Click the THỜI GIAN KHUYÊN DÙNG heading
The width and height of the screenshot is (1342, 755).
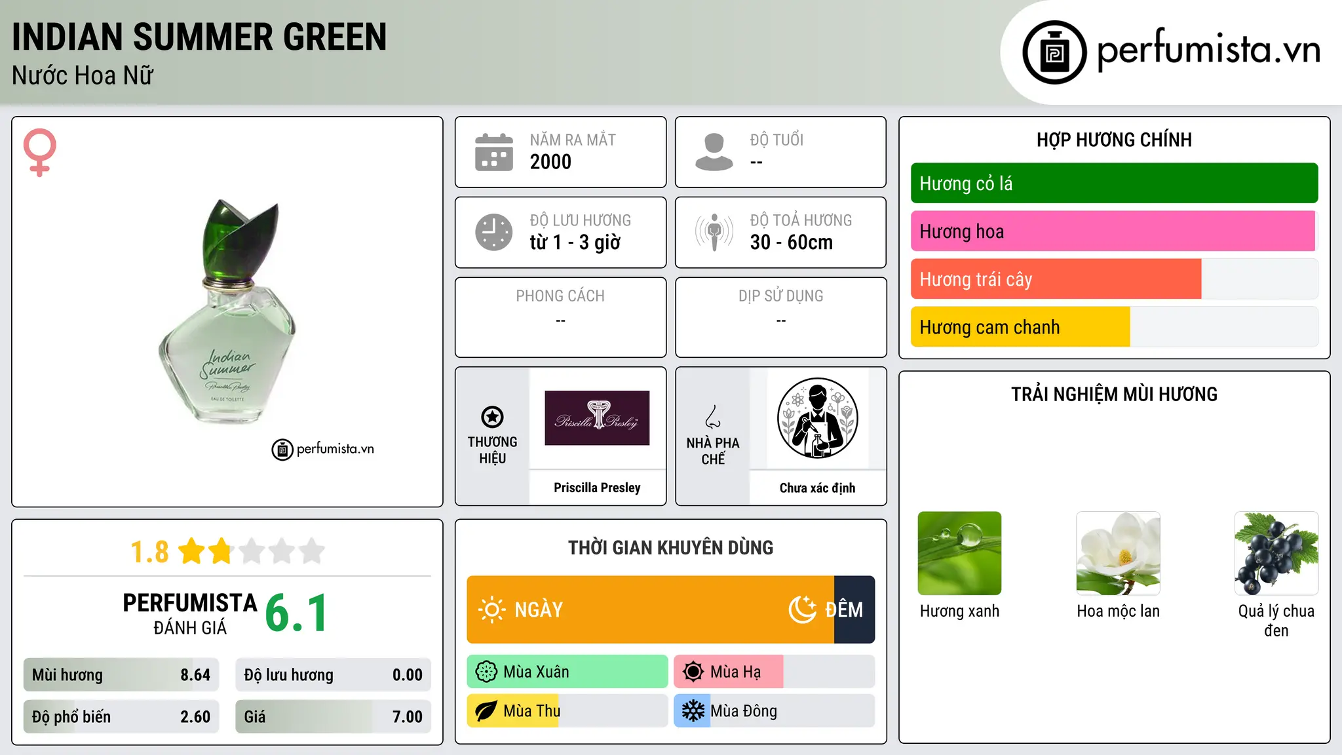(670, 548)
